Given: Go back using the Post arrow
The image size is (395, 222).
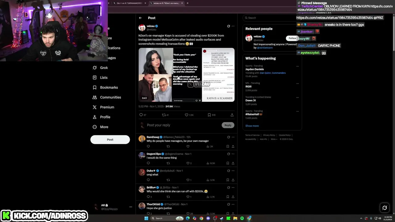Looking at the screenshot, I should click(x=140, y=18).
